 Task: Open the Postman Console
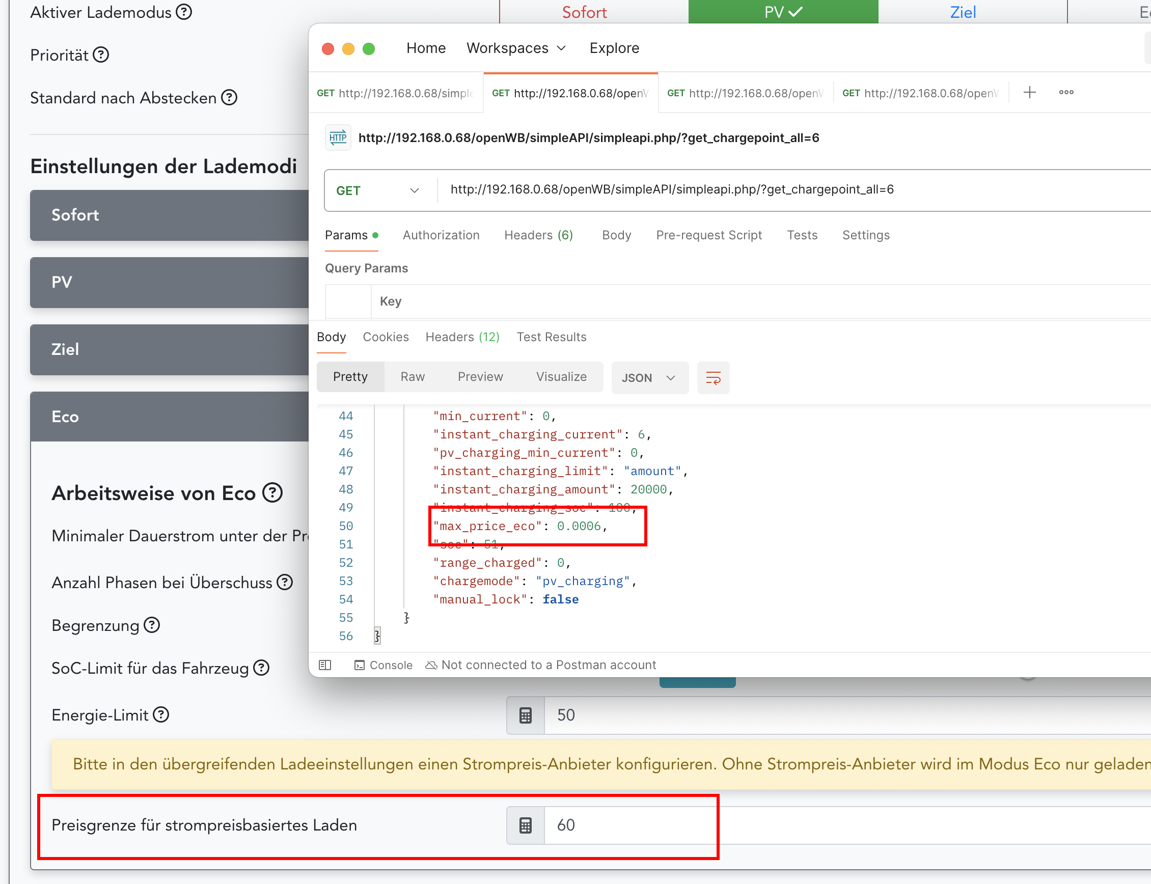(x=383, y=665)
